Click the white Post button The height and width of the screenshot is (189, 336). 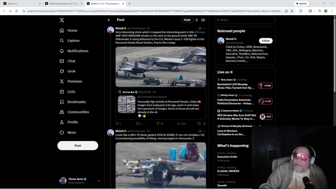78,146
